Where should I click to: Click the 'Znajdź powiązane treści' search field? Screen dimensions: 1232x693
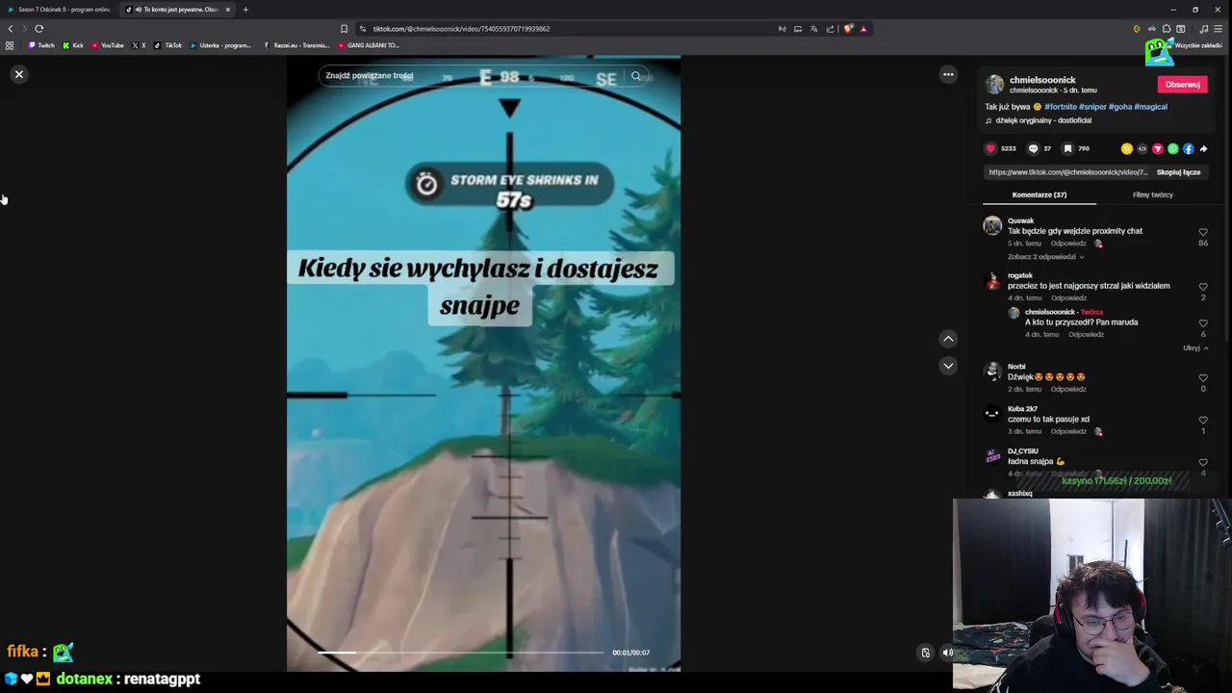472,75
